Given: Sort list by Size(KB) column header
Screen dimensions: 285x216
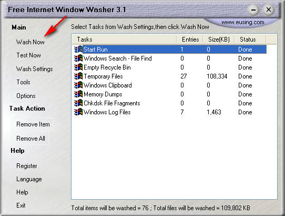Looking at the screenshot, I should 219,40.
